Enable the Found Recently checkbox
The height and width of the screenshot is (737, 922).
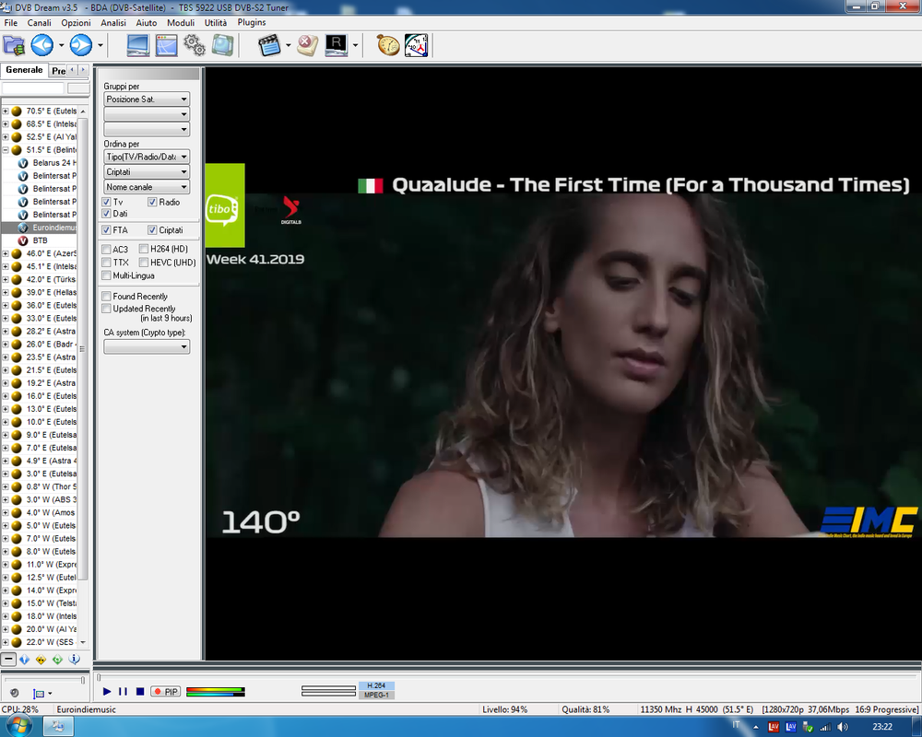pyautogui.click(x=106, y=297)
